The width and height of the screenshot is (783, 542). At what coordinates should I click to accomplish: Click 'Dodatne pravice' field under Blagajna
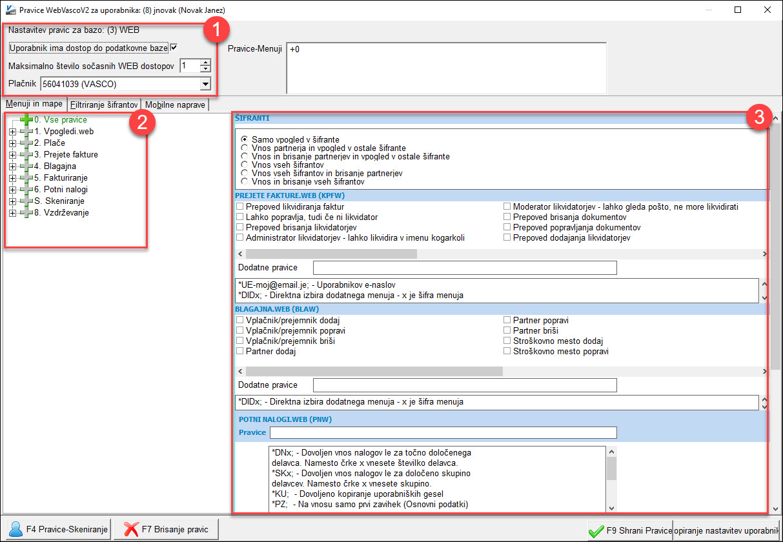(465, 385)
